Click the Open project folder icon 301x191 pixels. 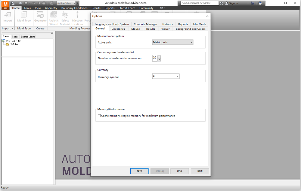(x=21, y=3)
